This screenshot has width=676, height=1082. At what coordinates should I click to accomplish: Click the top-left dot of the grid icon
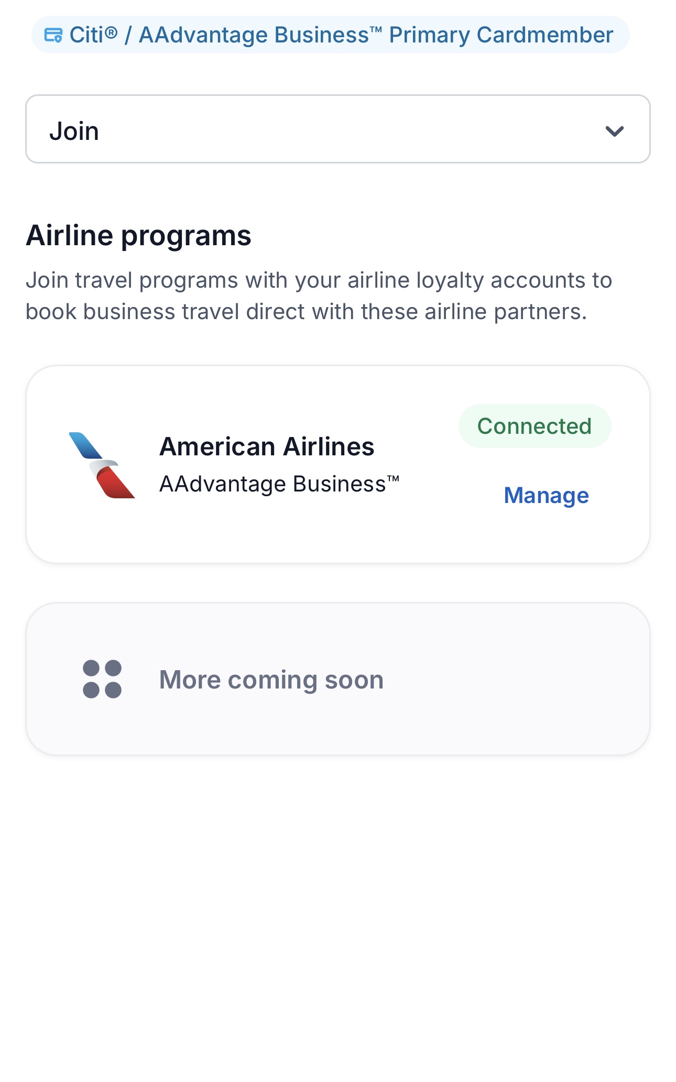[91, 668]
